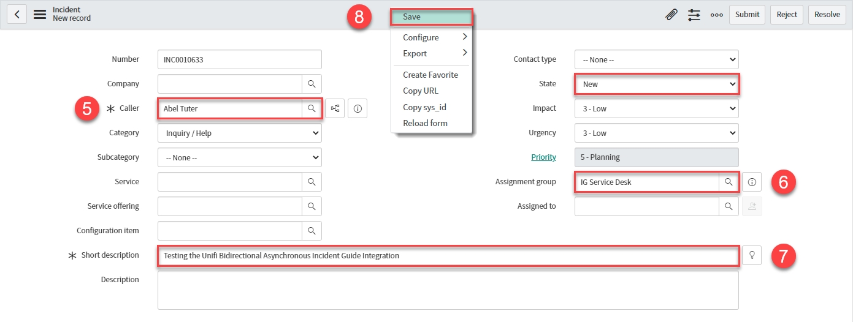Image resolution: width=853 pixels, height=322 pixels.
Task: Click the Assignment group lookup magnifier
Action: [x=729, y=182]
